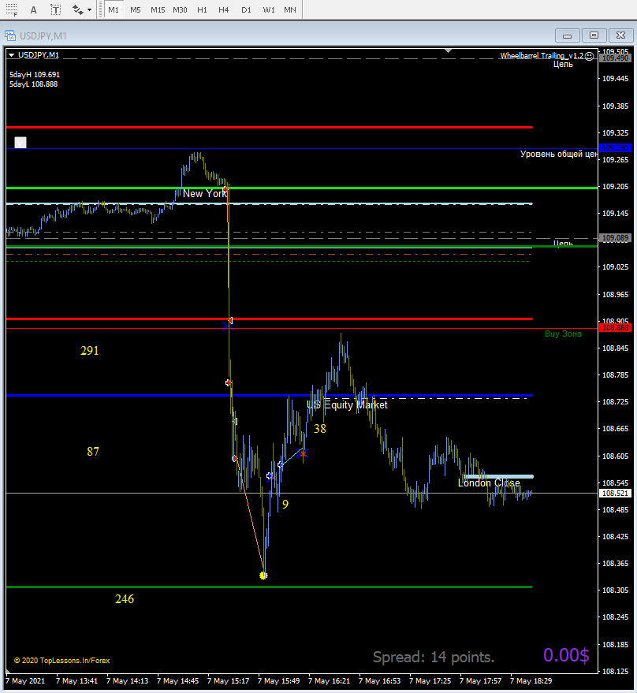Restore the chart window size

click(x=594, y=35)
